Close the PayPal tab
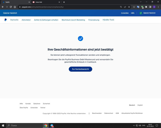The image size is (161, 128). click(x=29, y=2)
